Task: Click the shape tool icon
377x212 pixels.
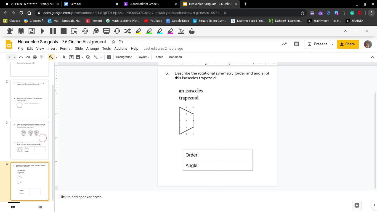Action: click(88, 57)
